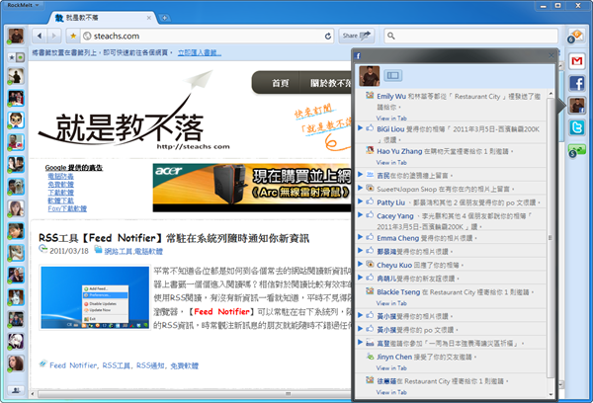Viewport: 593px width, 403px height.
Task: Open the 免費軟體 ad link
Action: pos(61,185)
